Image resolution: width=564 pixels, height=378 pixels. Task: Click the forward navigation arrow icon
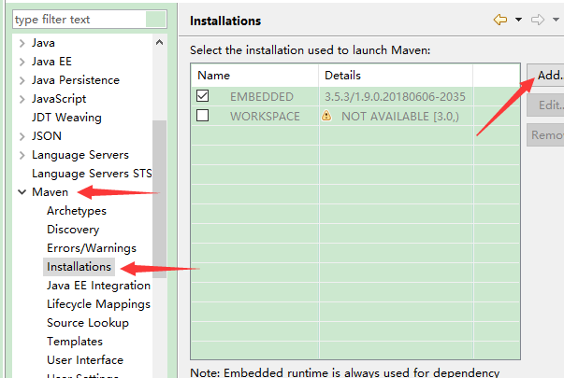coord(538,20)
